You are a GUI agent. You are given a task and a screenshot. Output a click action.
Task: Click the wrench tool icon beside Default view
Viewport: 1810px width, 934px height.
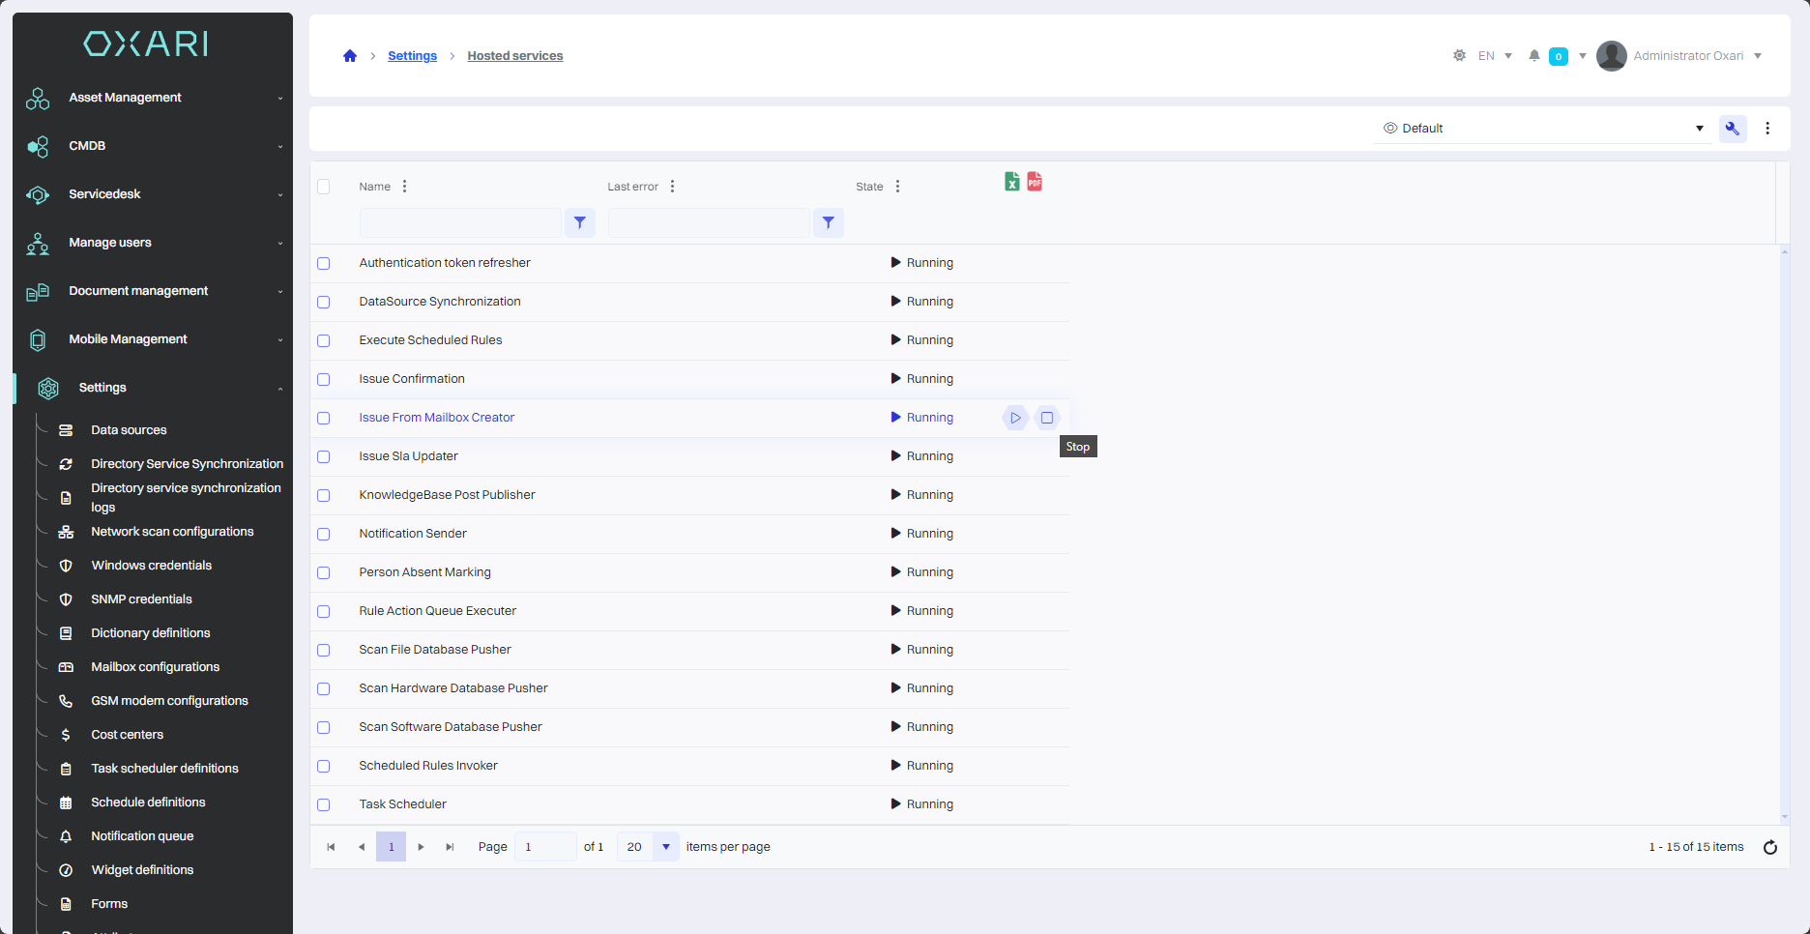(1732, 129)
